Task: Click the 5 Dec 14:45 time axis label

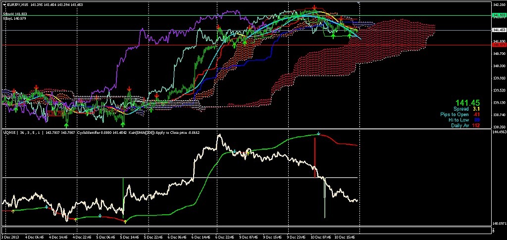Action: pos(129,237)
